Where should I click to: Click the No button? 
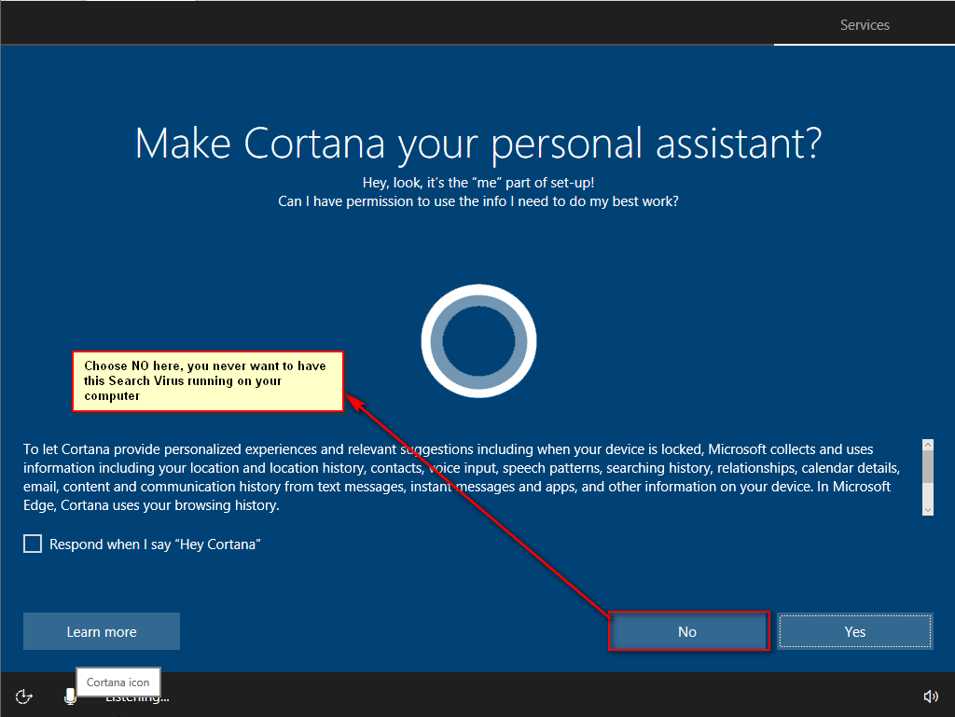(x=688, y=632)
